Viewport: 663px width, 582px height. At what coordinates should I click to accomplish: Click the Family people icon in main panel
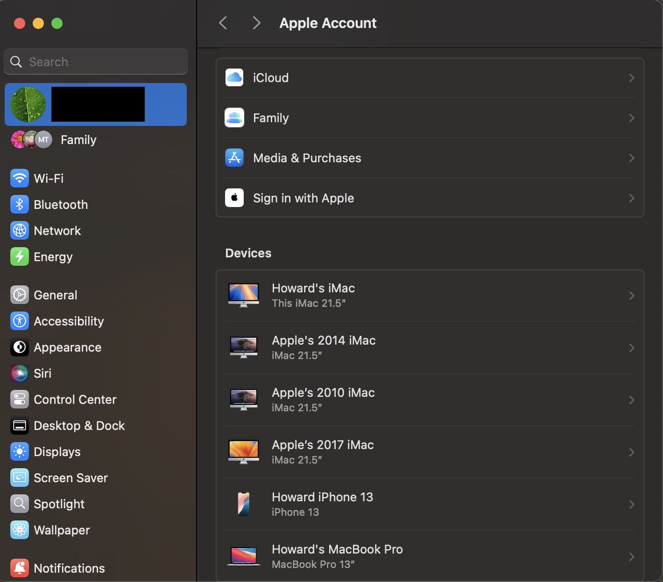234,118
